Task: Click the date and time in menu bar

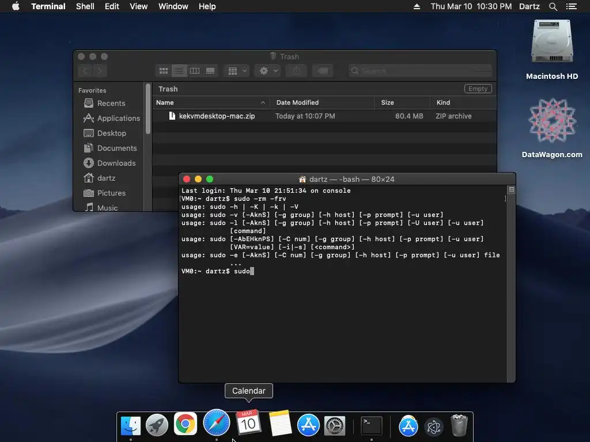Action: (471, 6)
